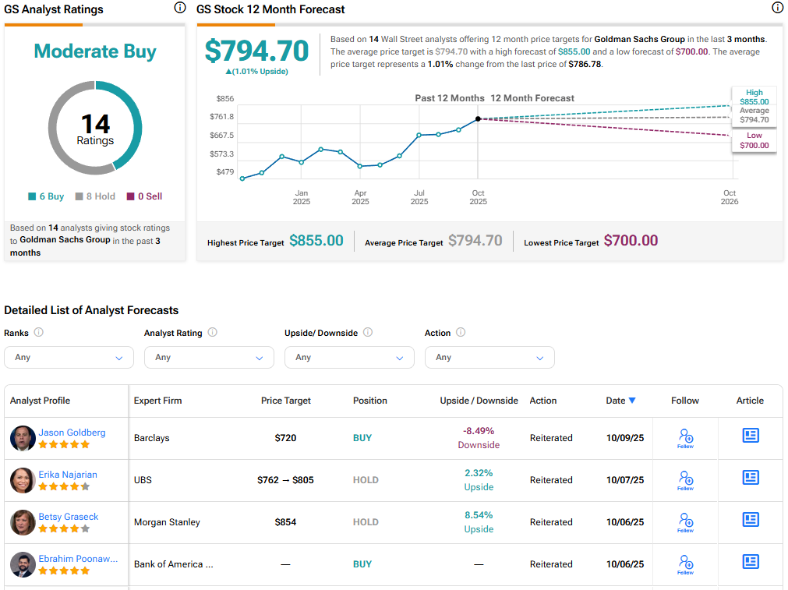Open Betsy Graseck's profile link
This screenshot has width=788, height=590.
click(x=69, y=517)
